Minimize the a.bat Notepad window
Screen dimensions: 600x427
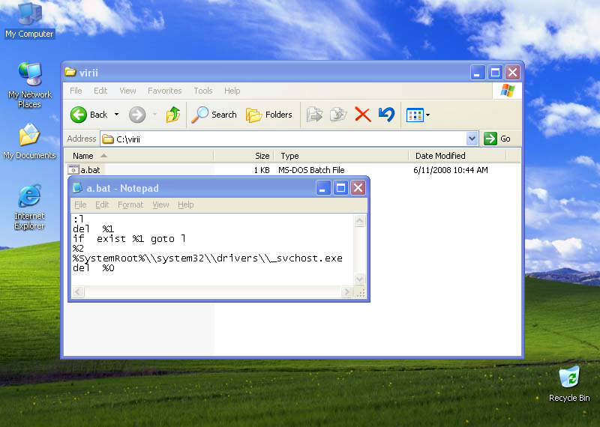pyautogui.click(x=323, y=188)
